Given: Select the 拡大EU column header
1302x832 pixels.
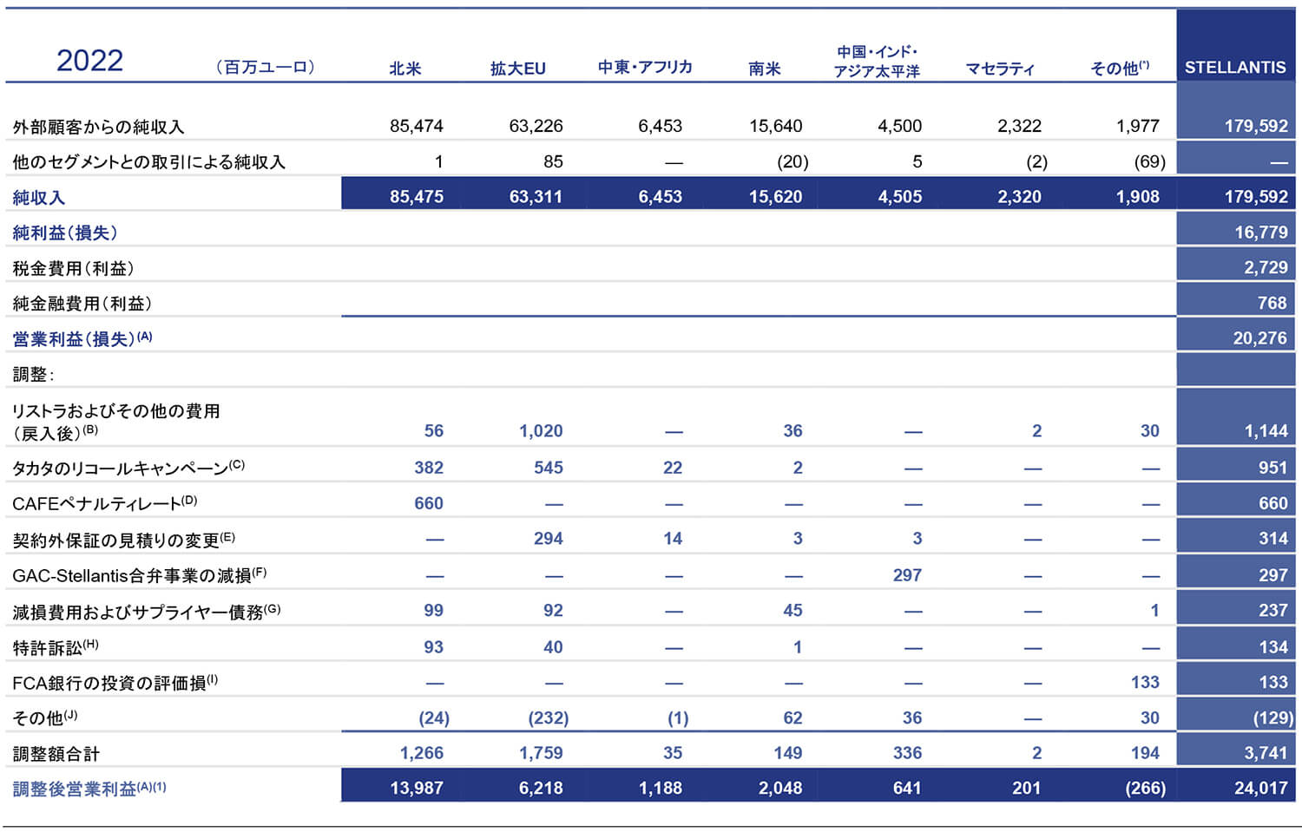Looking at the screenshot, I should pos(518,69).
